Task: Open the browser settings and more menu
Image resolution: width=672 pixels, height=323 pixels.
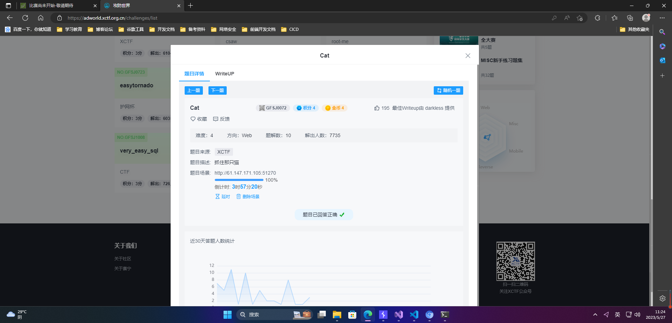Action: point(662,18)
